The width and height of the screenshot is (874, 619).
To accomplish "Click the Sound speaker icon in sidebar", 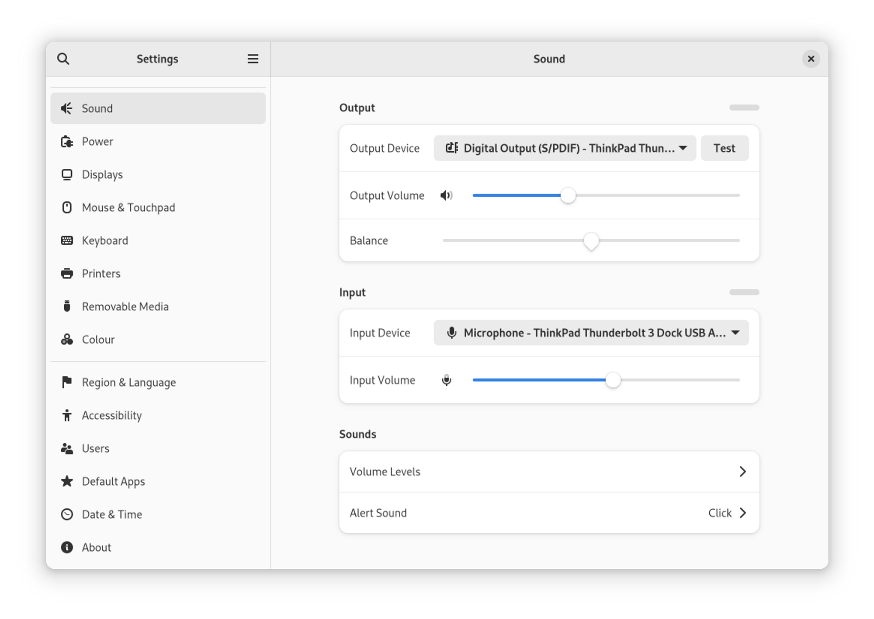I will (x=66, y=108).
